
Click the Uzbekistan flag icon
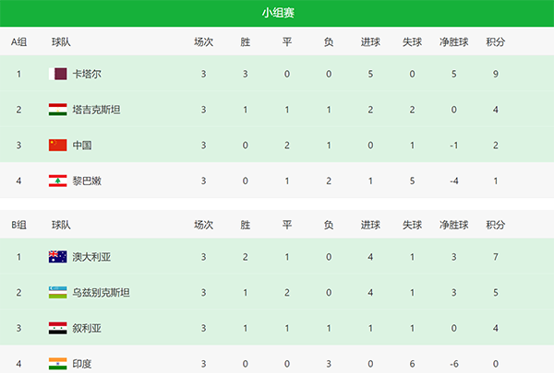click(57, 293)
